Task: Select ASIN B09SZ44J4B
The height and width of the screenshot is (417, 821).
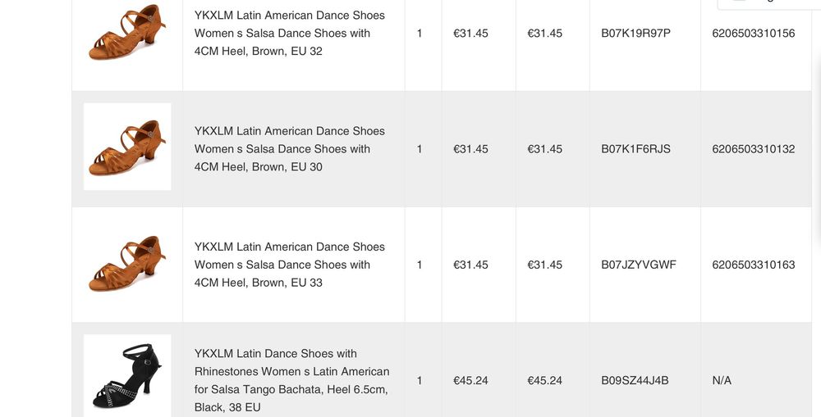Action: (635, 380)
